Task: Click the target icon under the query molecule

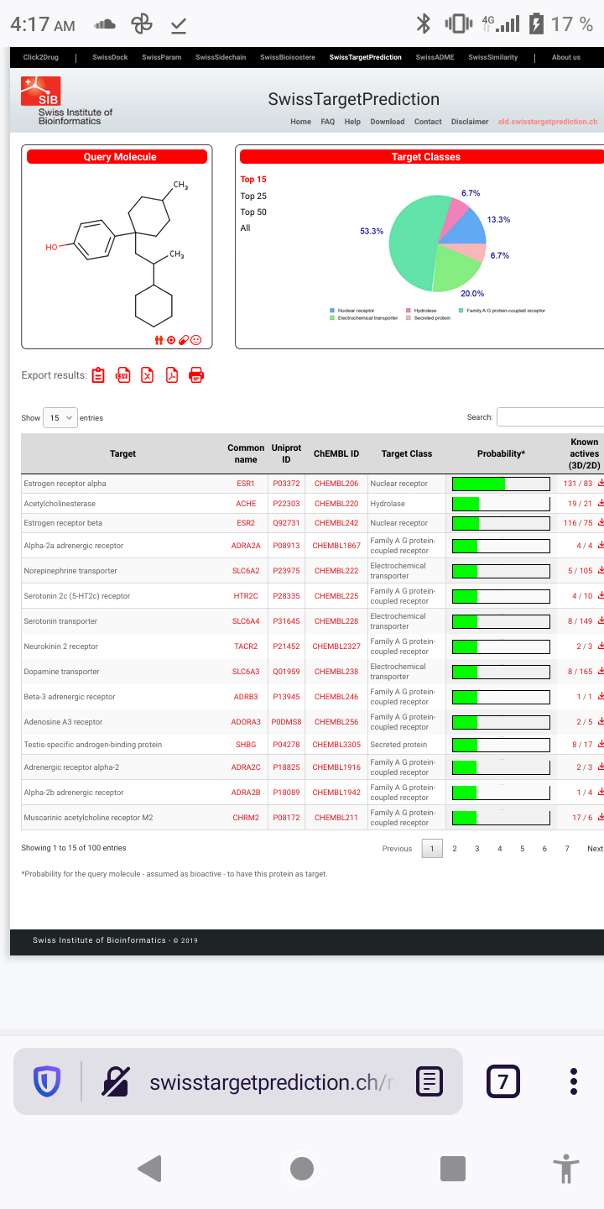Action: click(x=171, y=340)
